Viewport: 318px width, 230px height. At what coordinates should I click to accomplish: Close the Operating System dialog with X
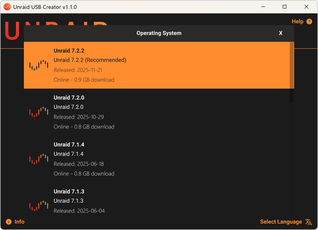[281, 33]
